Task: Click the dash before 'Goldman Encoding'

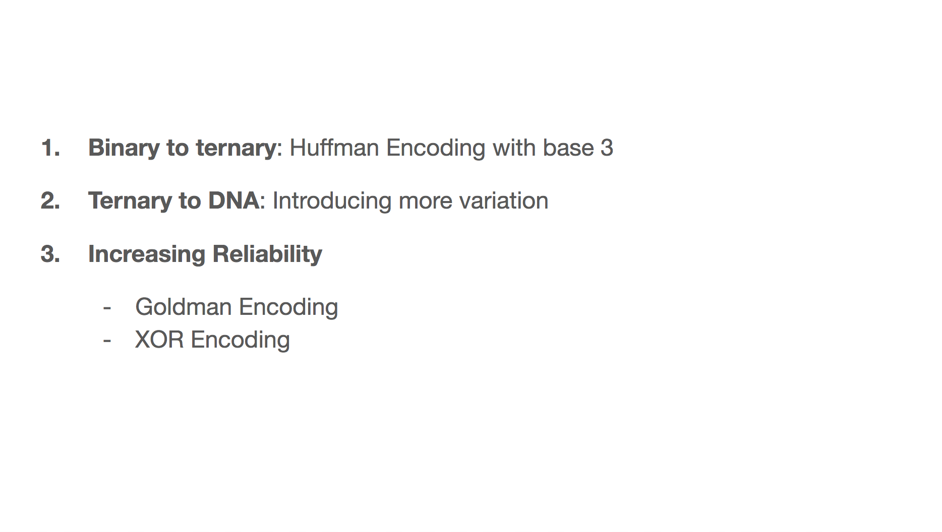Action: (x=107, y=308)
